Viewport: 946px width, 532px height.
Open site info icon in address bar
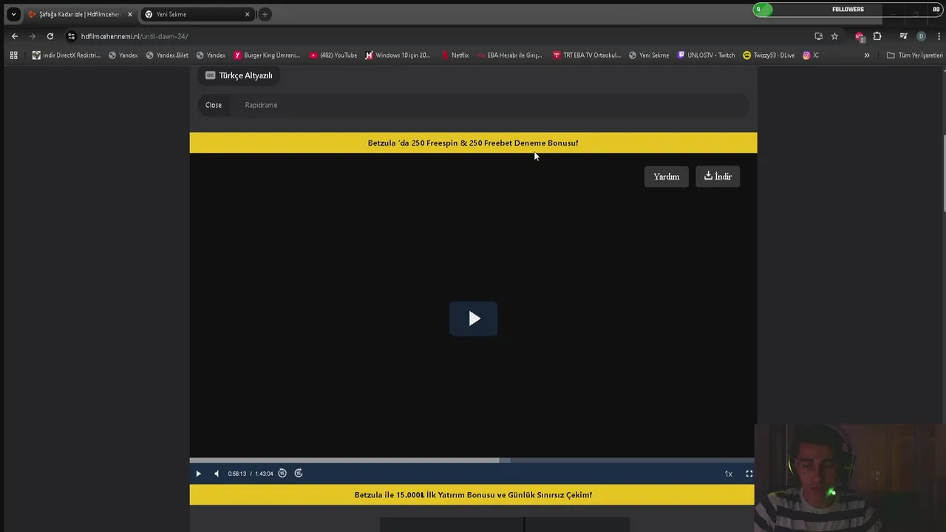point(71,36)
